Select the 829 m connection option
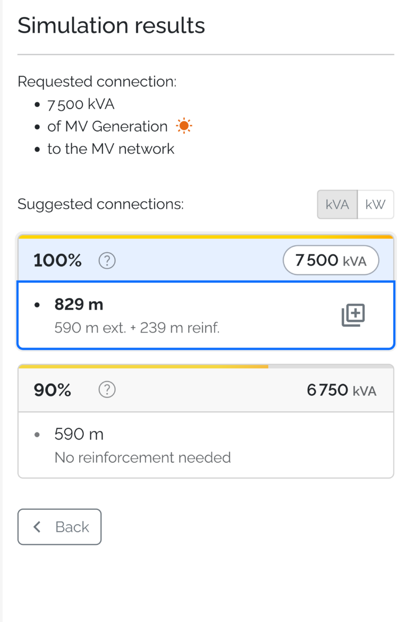 206,316
